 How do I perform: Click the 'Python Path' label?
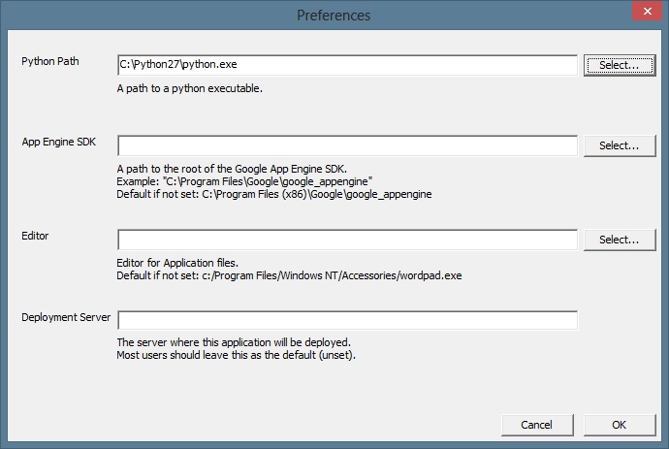pos(50,62)
